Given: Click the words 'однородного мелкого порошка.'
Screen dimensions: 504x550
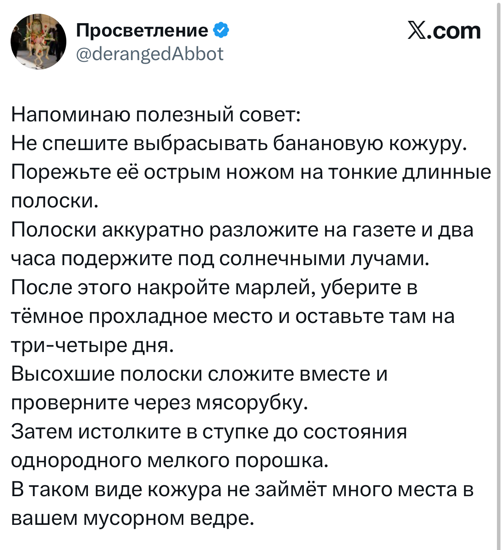Looking at the screenshot, I should click(x=170, y=460).
